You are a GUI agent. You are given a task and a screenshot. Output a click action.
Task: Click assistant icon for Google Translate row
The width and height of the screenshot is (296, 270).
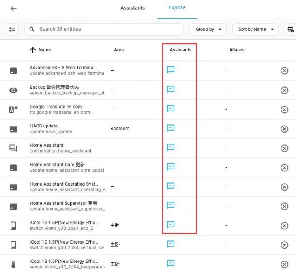[170, 109]
